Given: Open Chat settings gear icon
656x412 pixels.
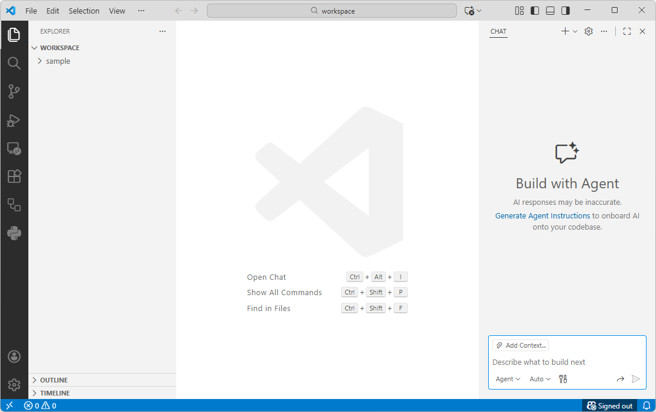Looking at the screenshot, I should pos(589,31).
